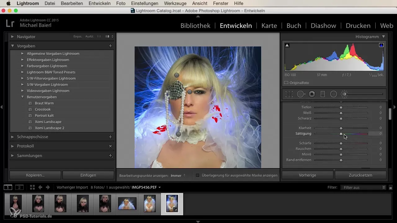Select the Portrait kalt preset
Viewport: 397px width, 223px height.
(44, 116)
